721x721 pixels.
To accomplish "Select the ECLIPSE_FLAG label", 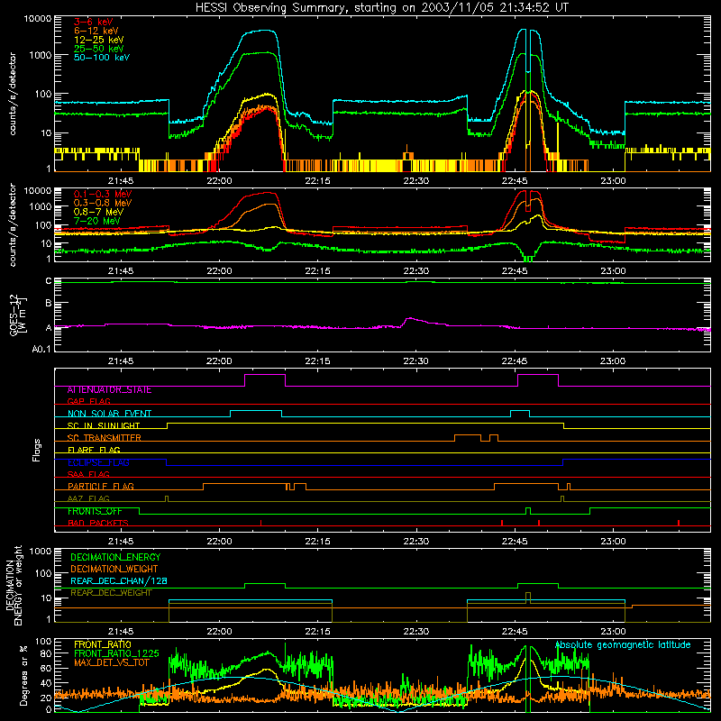I will point(98,462).
